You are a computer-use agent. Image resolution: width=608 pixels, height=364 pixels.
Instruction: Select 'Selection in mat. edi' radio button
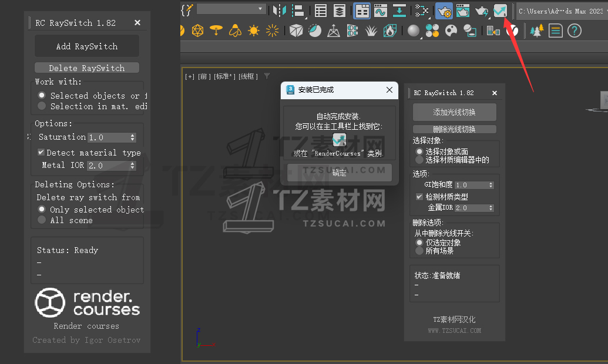click(42, 106)
